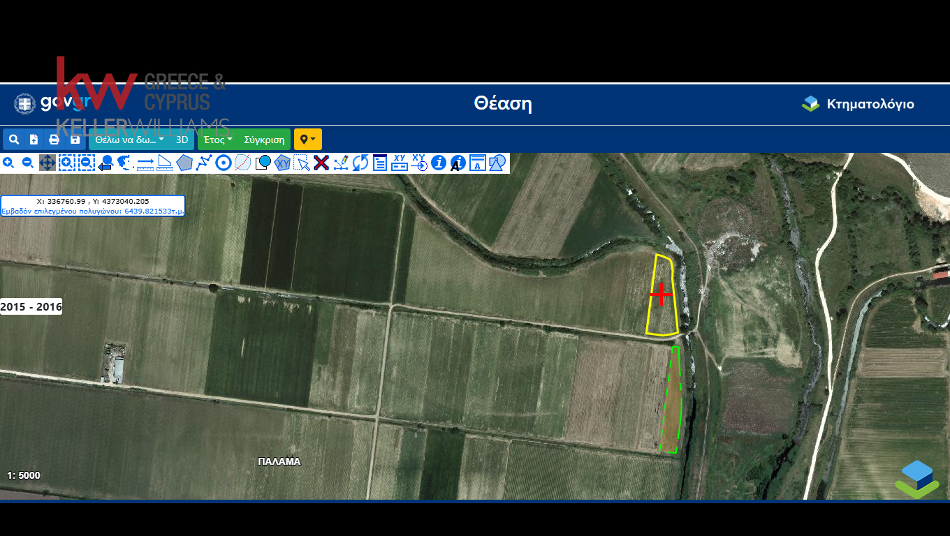Viewport: 950px width, 536px height.
Task: Click the refresh arrows icon
Action: tap(360, 163)
